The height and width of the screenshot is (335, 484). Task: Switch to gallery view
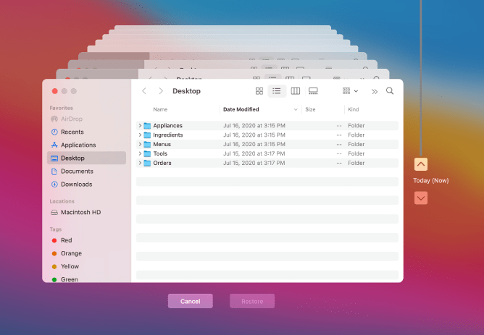click(x=314, y=91)
